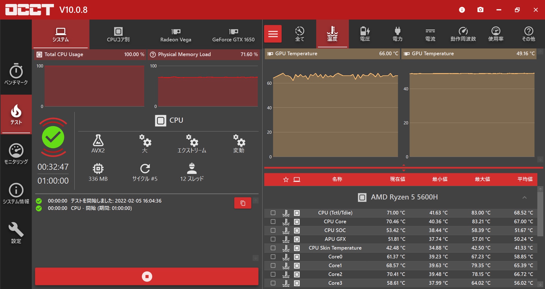Image resolution: width=545 pixels, height=289 pixels.
Task: Switch to the システム tab
Action: (60, 35)
